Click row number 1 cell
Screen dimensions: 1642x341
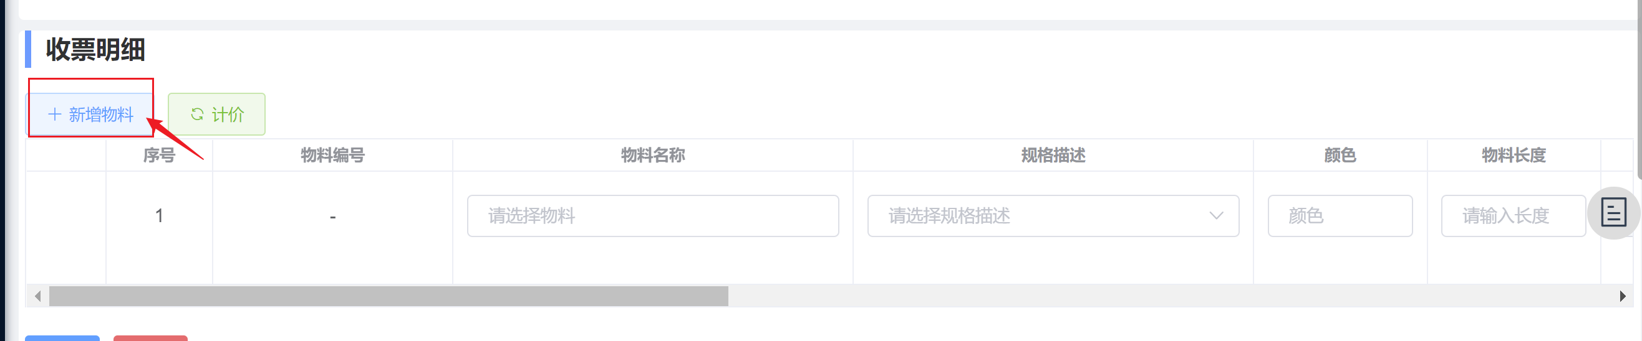coord(160,217)
